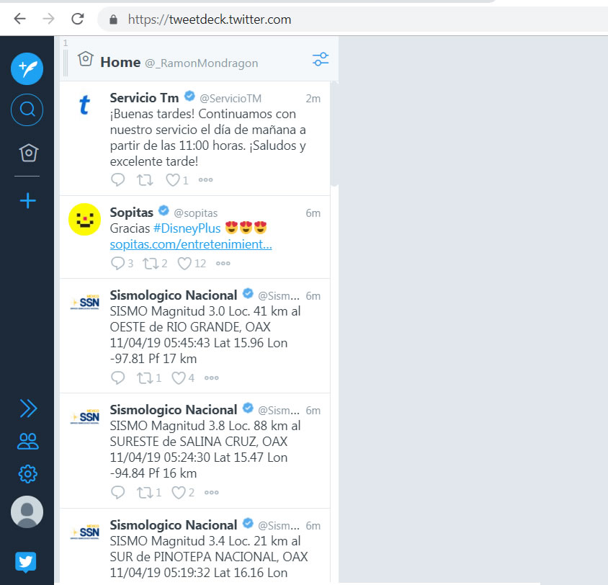This screenshot has width=608, height=585.
Task: Click the 6m timestamp on RIO GRANDE tweet
Action: [313, 296]
